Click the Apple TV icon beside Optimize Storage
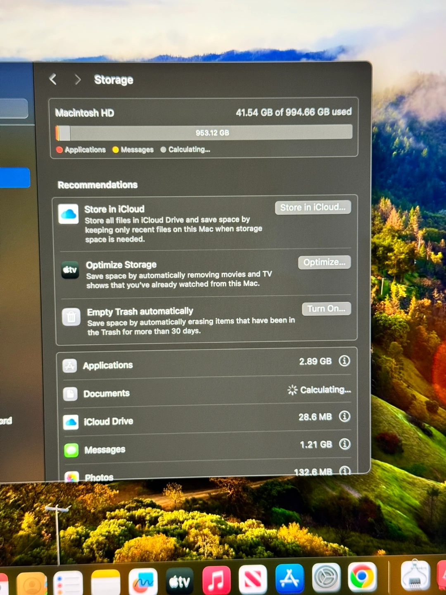This screenshot has height=595, width=446. 70,270
